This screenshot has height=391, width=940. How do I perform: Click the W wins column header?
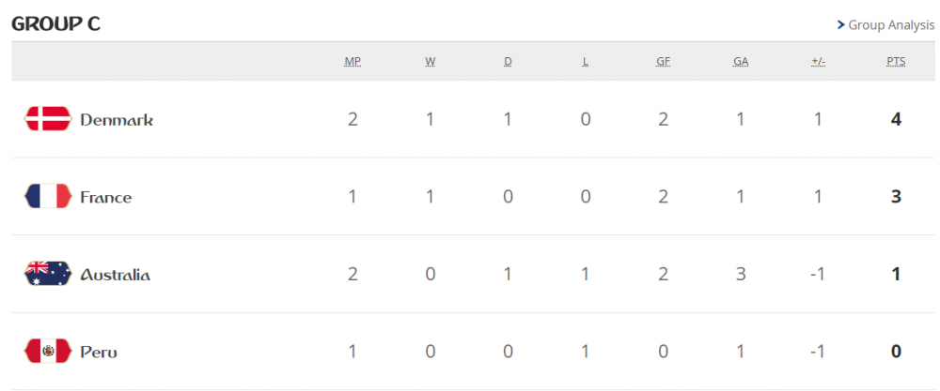[x=431, y=62]
